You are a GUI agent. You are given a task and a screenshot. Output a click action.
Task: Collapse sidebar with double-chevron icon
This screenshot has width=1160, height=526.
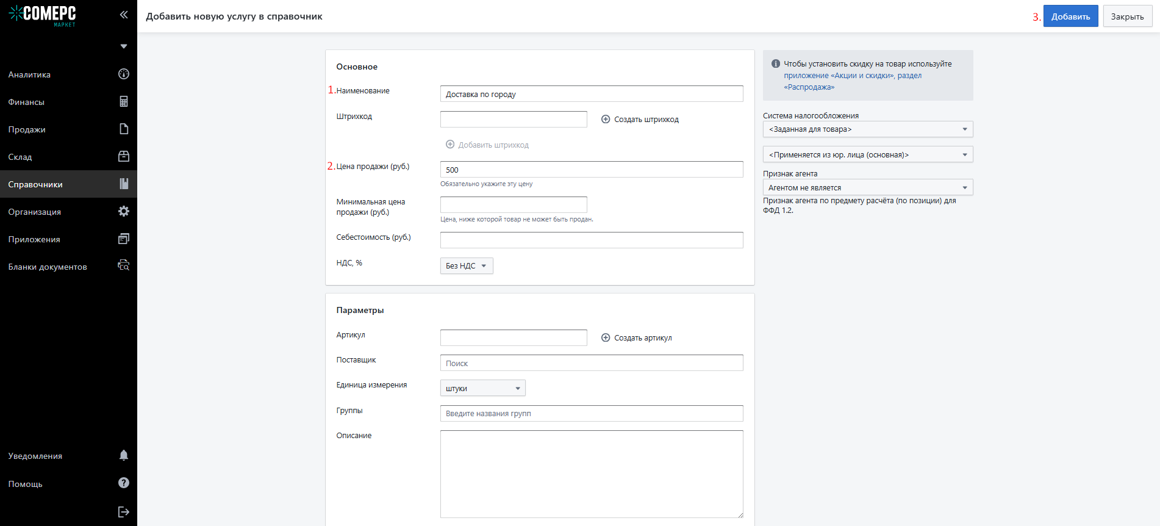(x=124, y=15)
